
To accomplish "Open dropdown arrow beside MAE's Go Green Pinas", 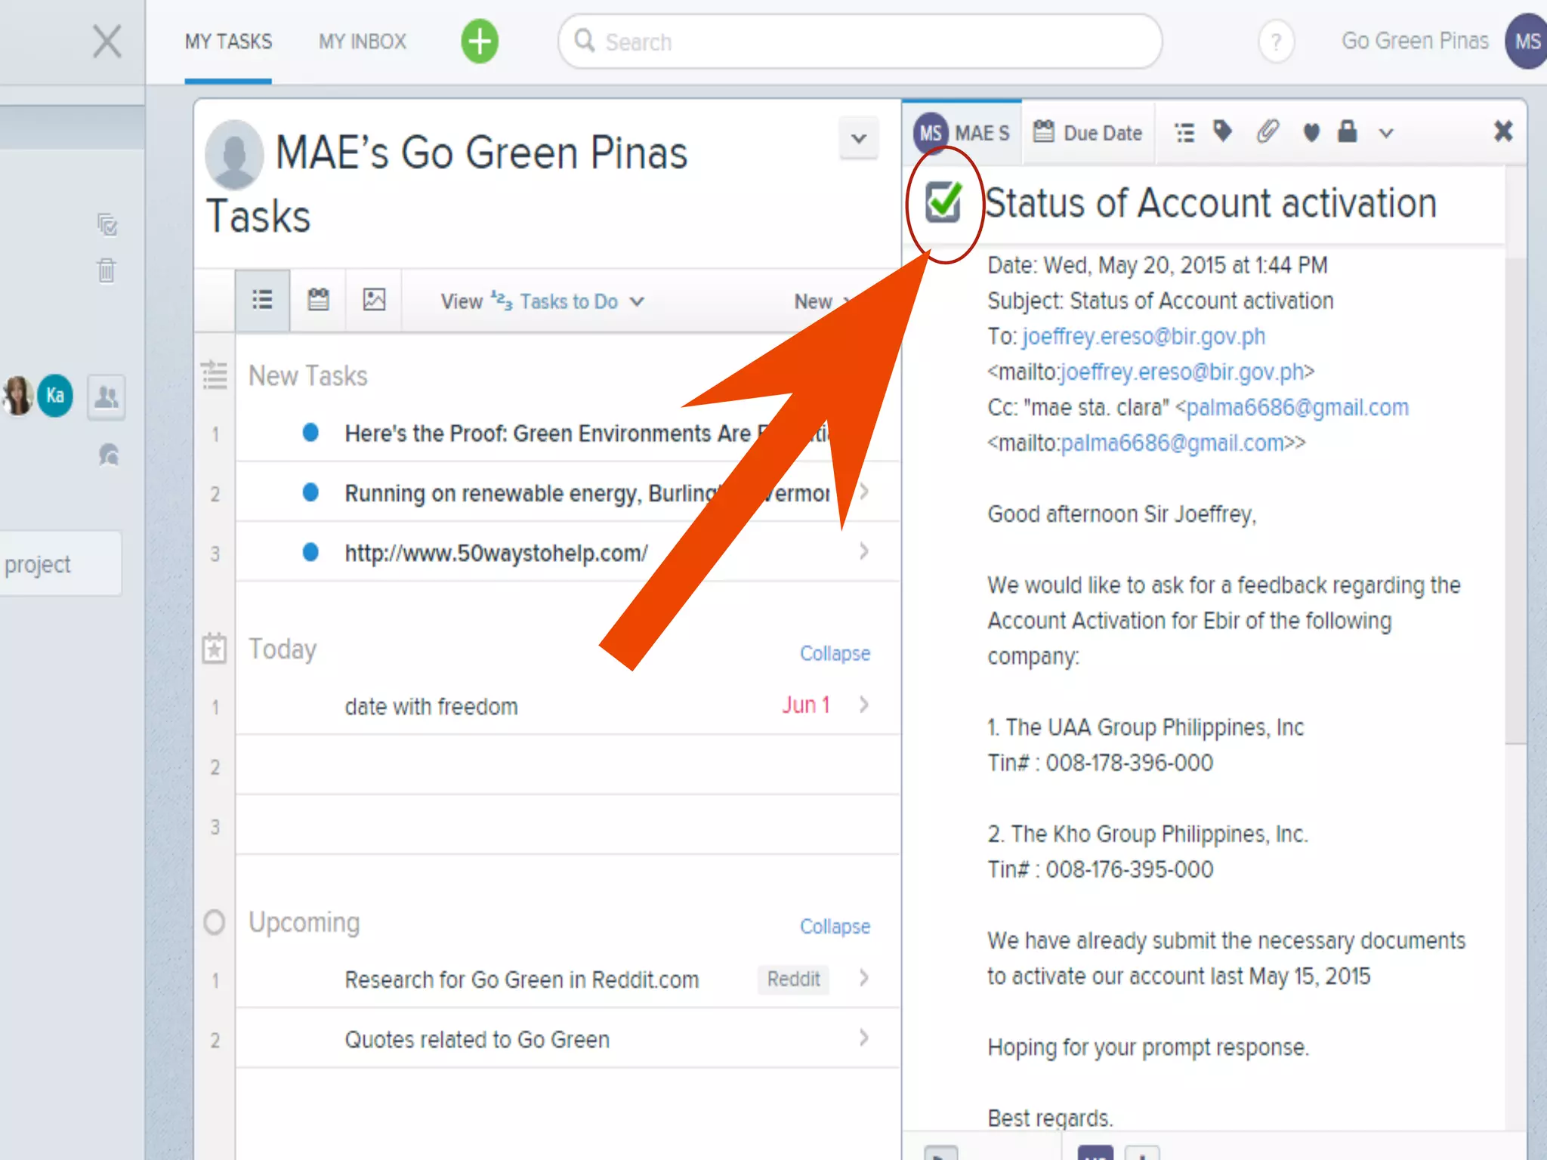I will (x=858, y=139).
